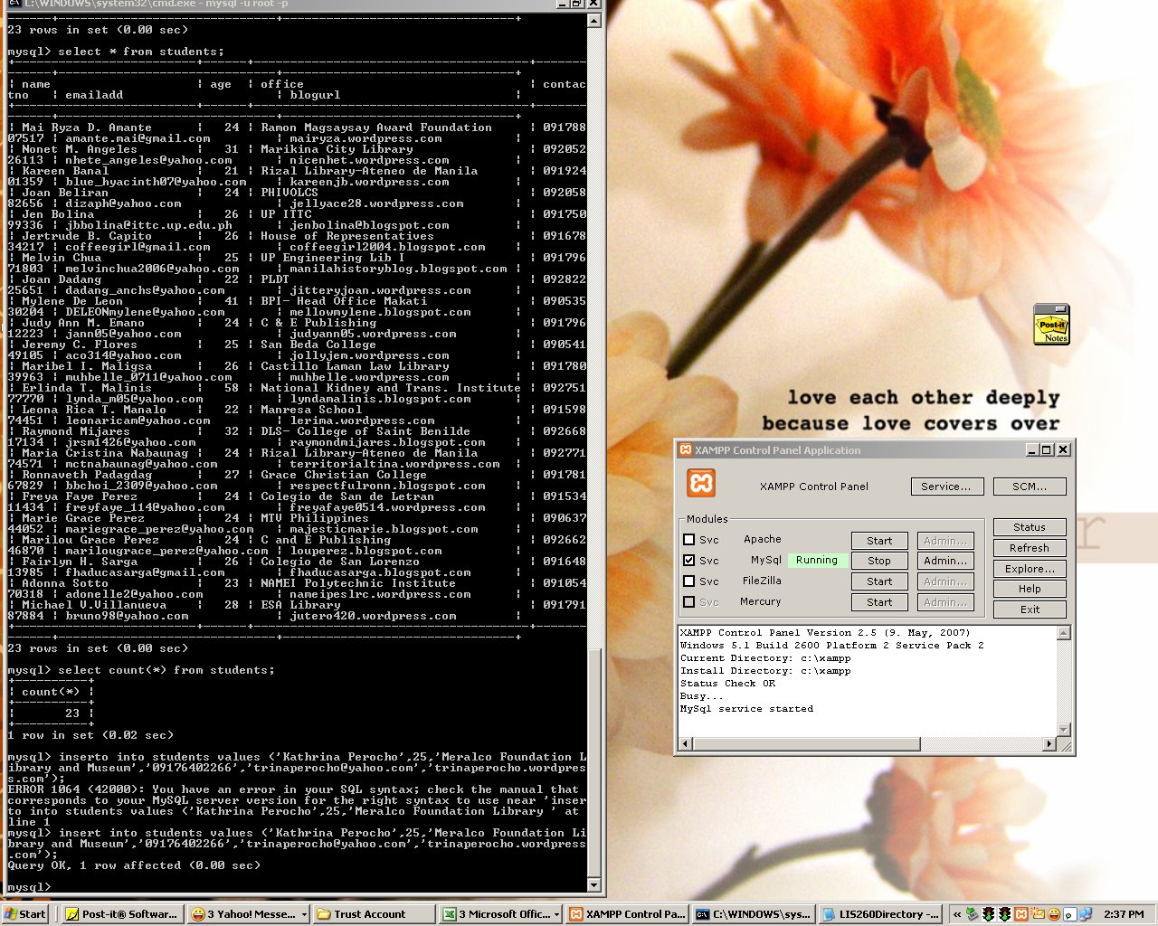Open the Windows Start menu
The width and height of the screenshot is (1158, 926).
(x=25, y=914)
